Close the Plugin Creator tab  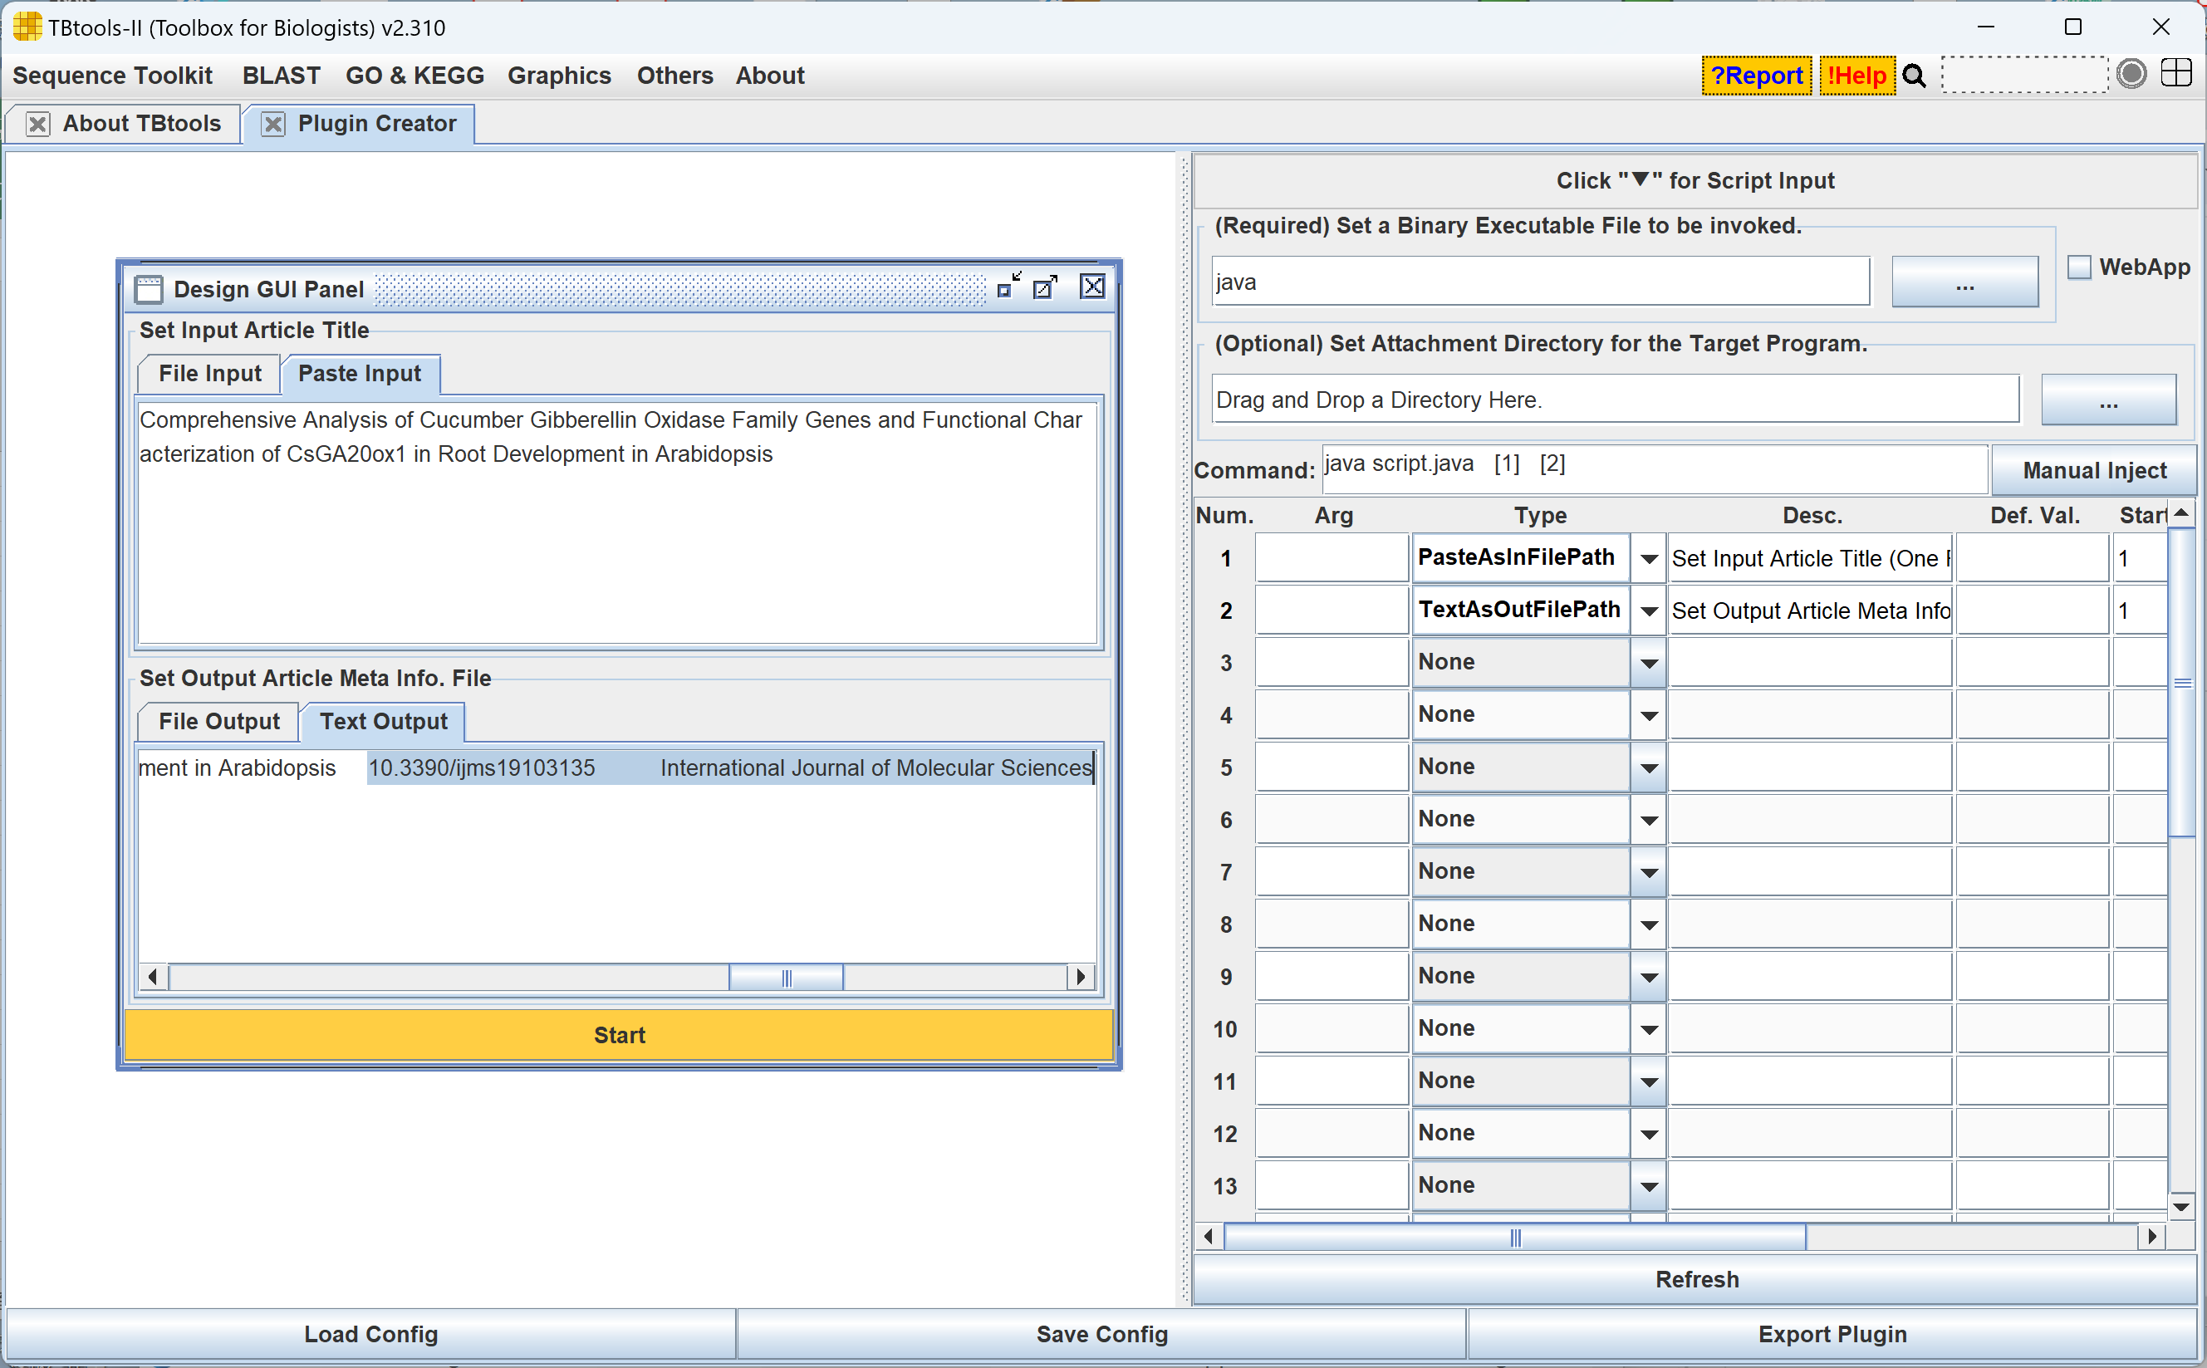point(273,124)
